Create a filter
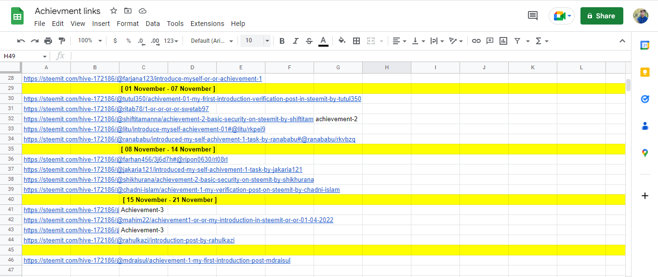 (x=517, y=41)
